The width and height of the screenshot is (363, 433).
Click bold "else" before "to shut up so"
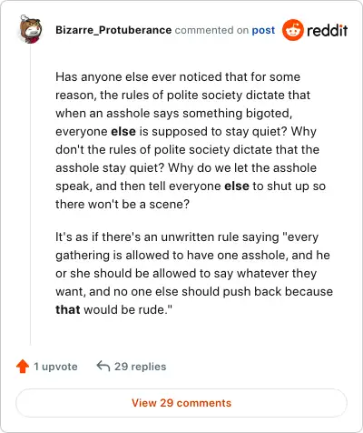237,186
